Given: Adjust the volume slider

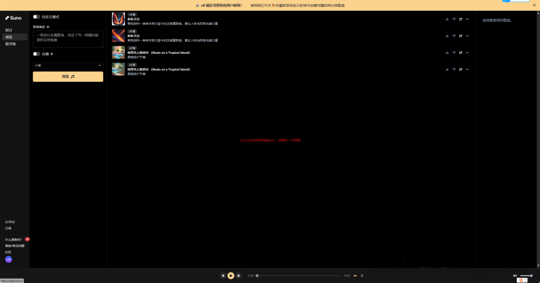Looking at the screenshot, I should [x=526, y=276].
